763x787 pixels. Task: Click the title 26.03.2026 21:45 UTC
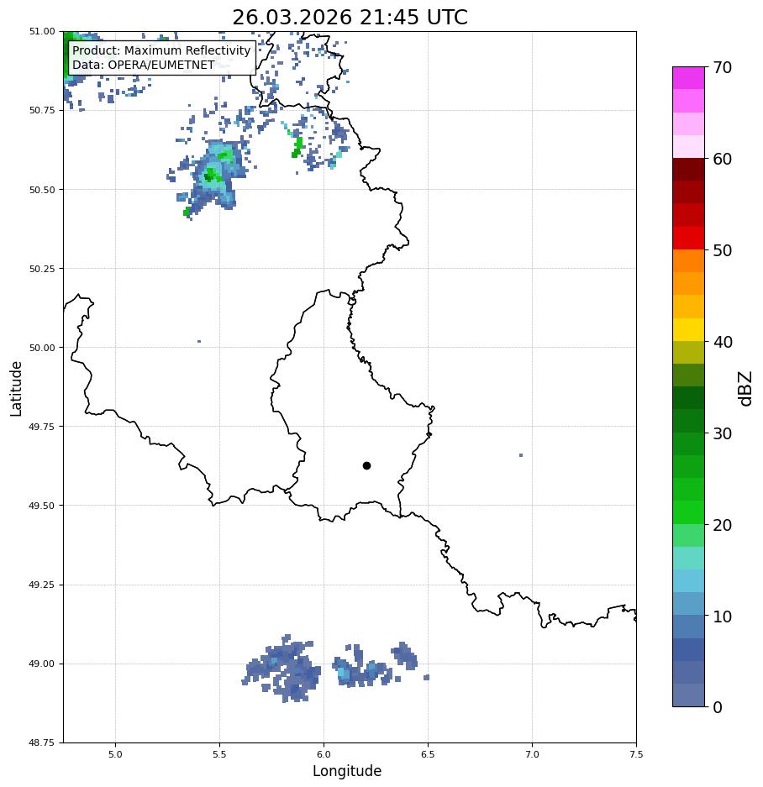pos(350,18)
